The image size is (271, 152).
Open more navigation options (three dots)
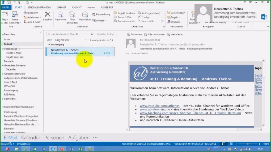[95, 137]
